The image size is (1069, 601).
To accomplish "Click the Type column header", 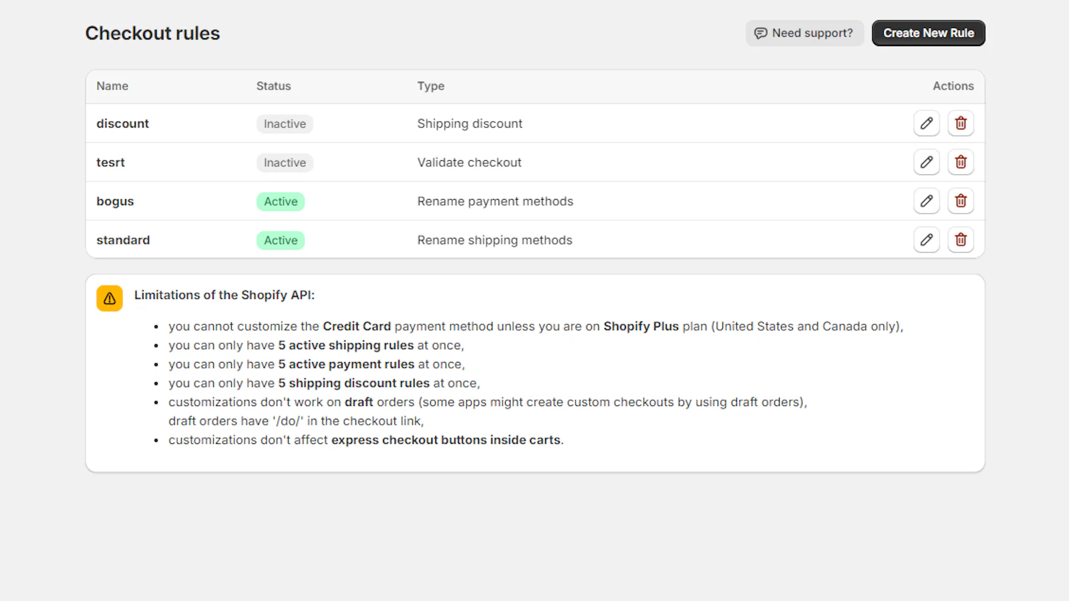I will point(431,86).
